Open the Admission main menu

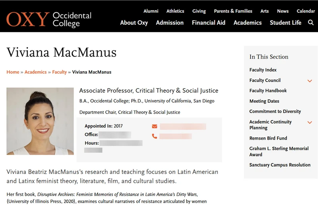170,23
